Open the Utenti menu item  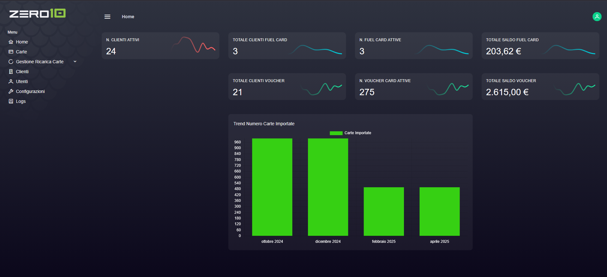coord(22,81)
